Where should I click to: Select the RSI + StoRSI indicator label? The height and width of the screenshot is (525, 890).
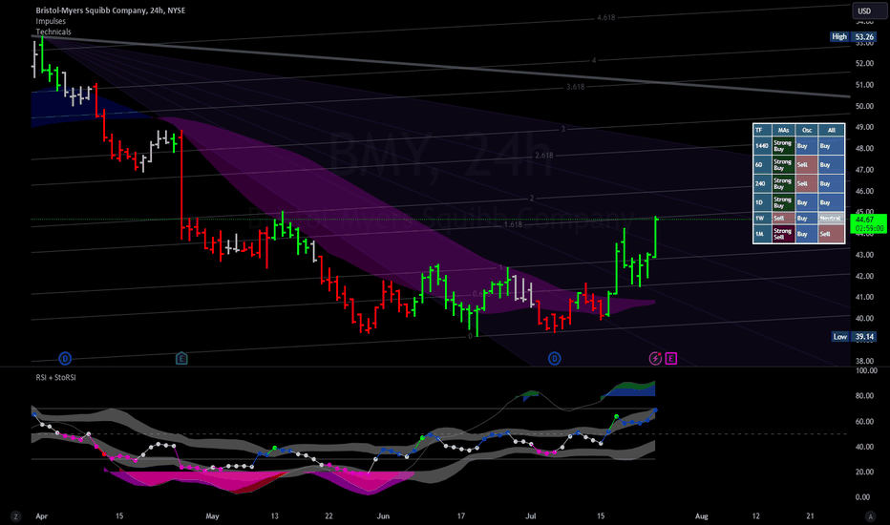tap(55, 377)
